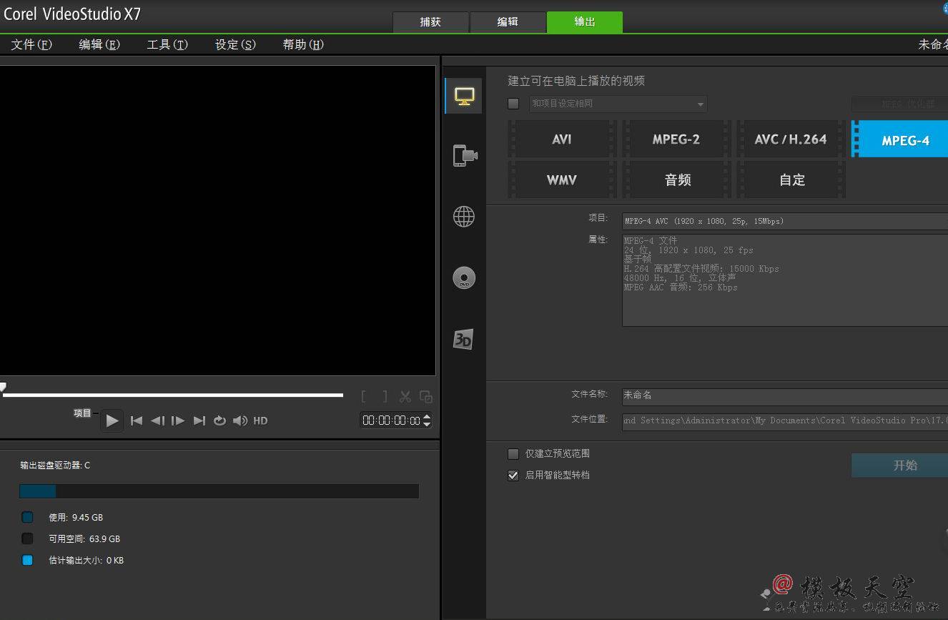The height and width of the screenshot is (620, 948).
Task: Open the web upload globe icon
Action: pos(464,216)
